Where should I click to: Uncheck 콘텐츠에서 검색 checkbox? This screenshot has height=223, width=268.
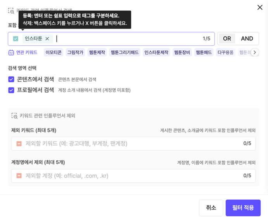(11, 79)
